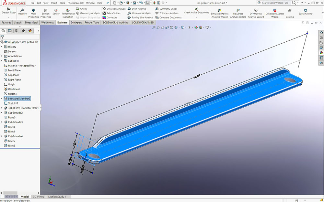Open the Costing tool
324x202 pixels.
[x=290, y=13]
